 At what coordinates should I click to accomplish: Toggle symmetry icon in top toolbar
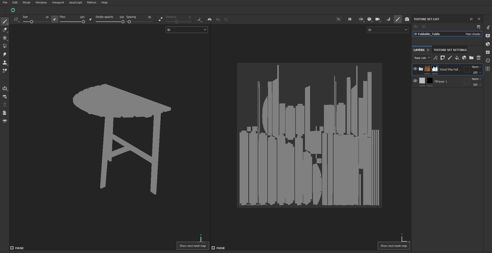point(210,19)
